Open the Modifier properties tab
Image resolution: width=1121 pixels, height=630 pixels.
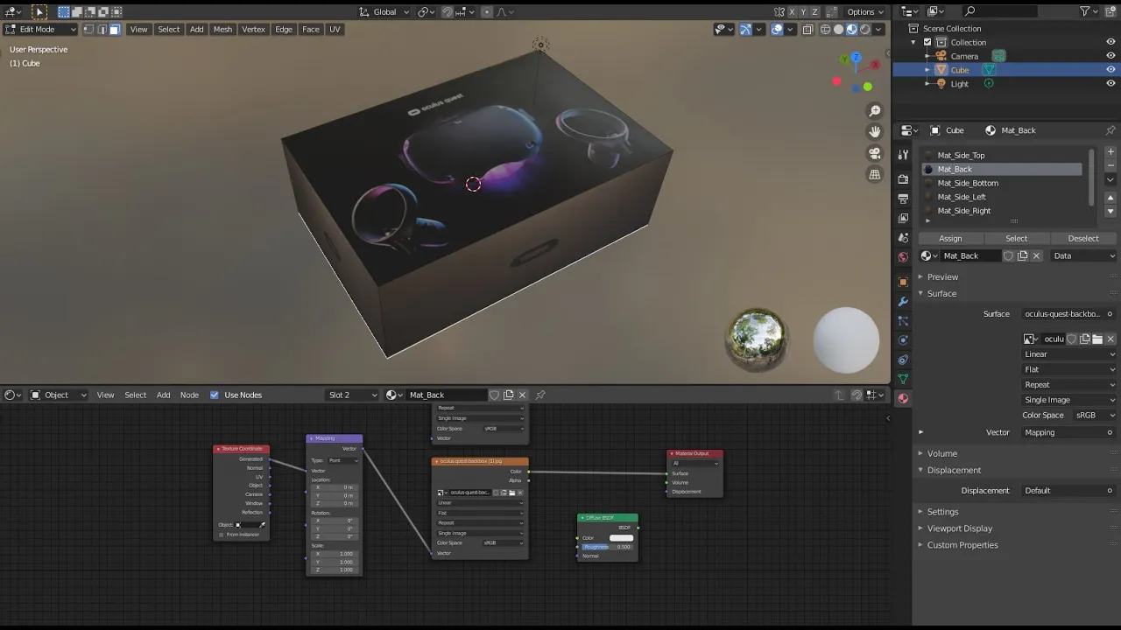(903, 301)
